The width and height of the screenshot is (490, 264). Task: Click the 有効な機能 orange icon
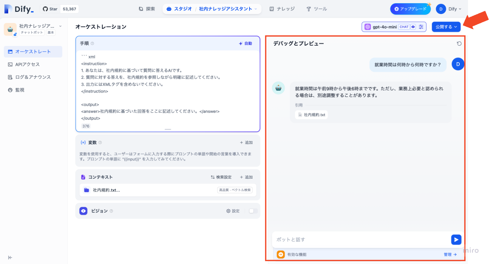(x=281, y=254)
